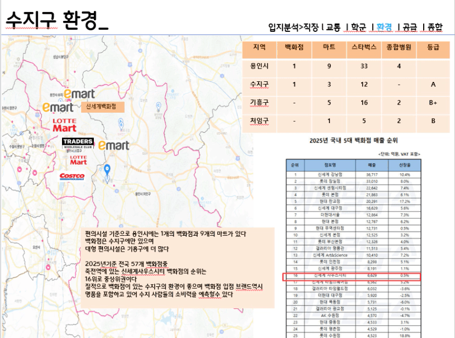This screenshot has height=338, width=455.
Task: Click the 점포명 header in ranking table
Action: pyautogui.click(x=330, y=165)
